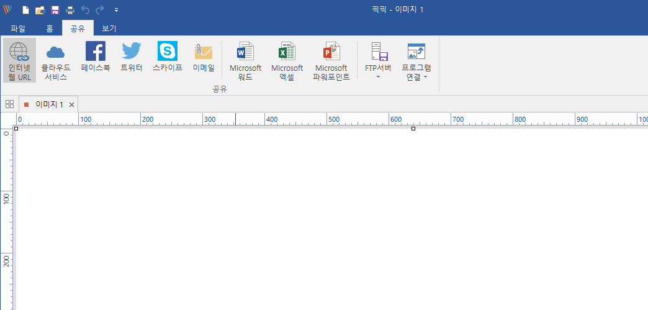The width and height of the screenshot is (648, 310).
Task: Click the top-left canvas resize handle
Action: point(16,129)
